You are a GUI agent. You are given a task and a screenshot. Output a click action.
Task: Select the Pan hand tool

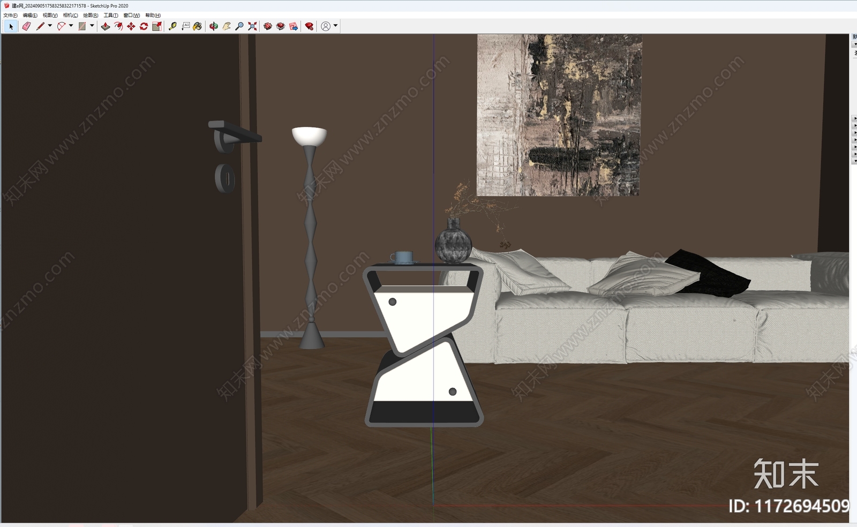tap(227, 26)
